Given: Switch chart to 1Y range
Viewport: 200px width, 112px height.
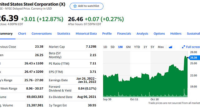Looking at the screenshot, I should [145, 47].
